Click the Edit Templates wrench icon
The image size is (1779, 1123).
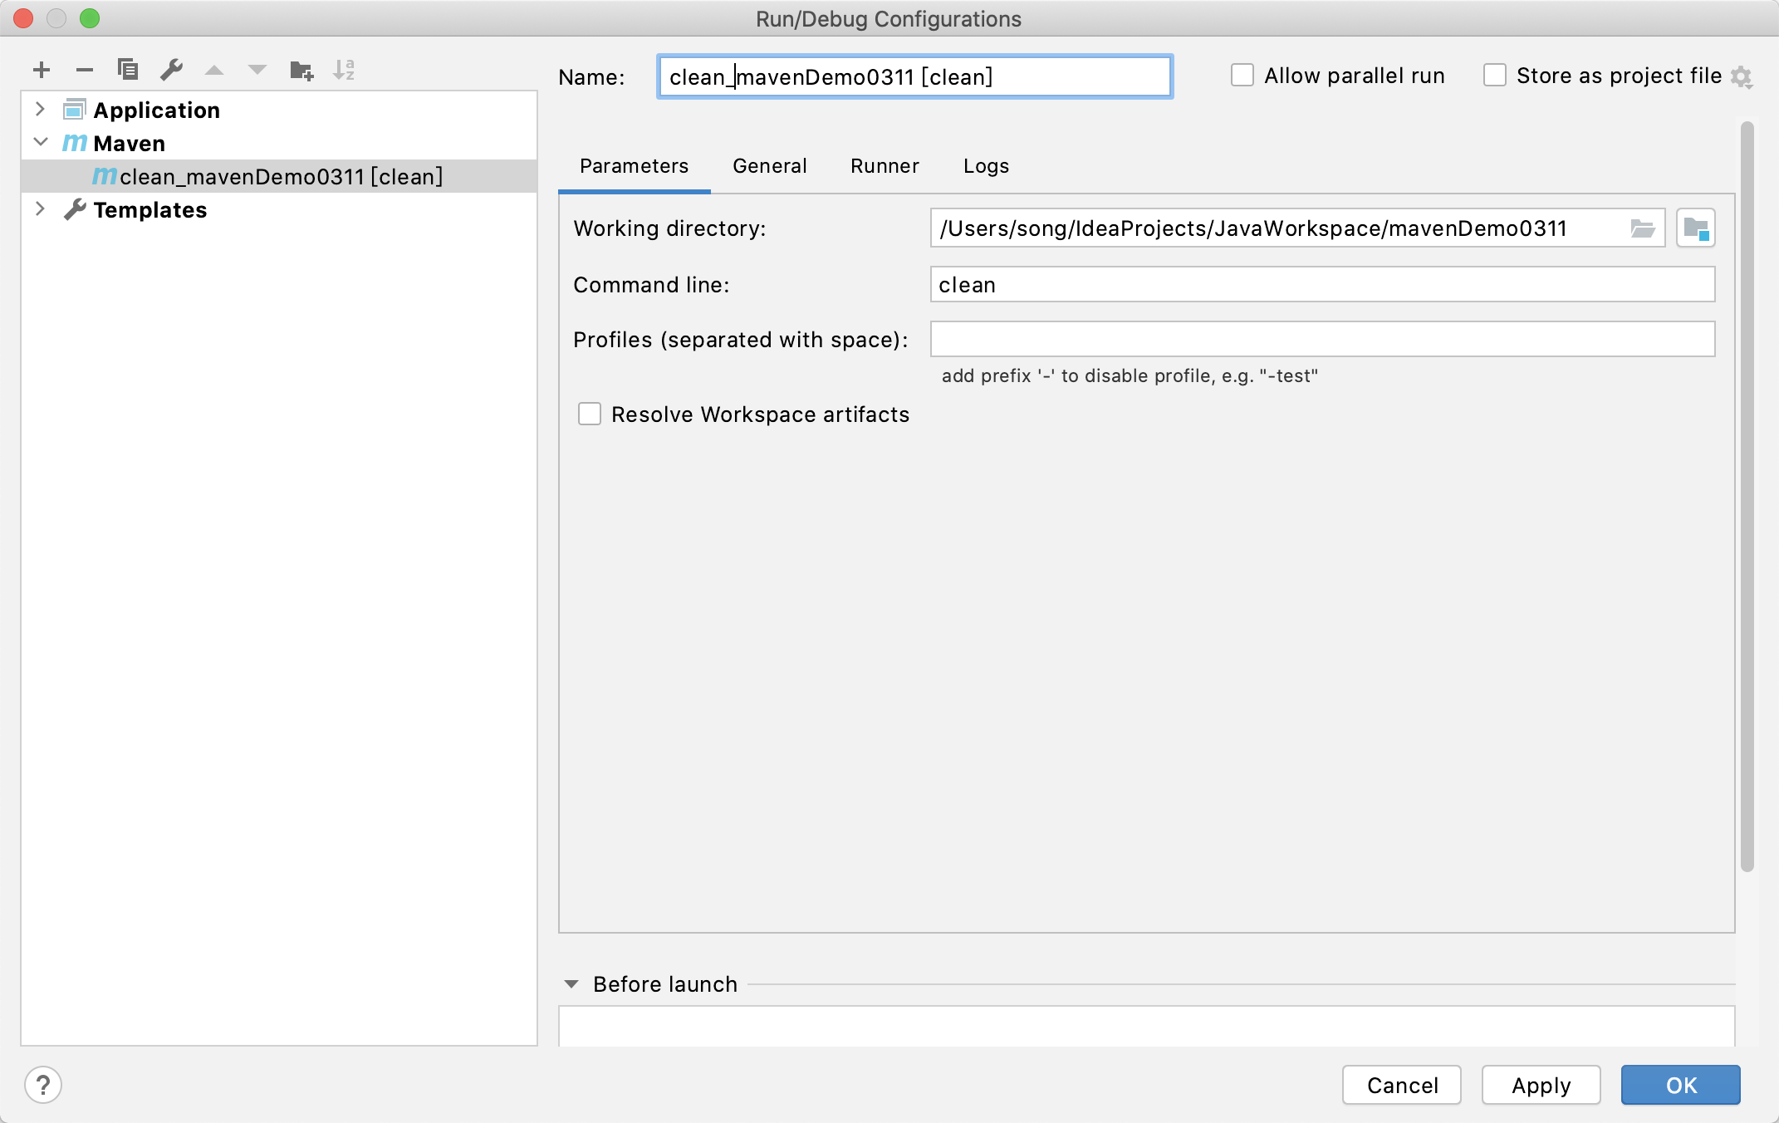pyautogui.click(x=171, y=70)
